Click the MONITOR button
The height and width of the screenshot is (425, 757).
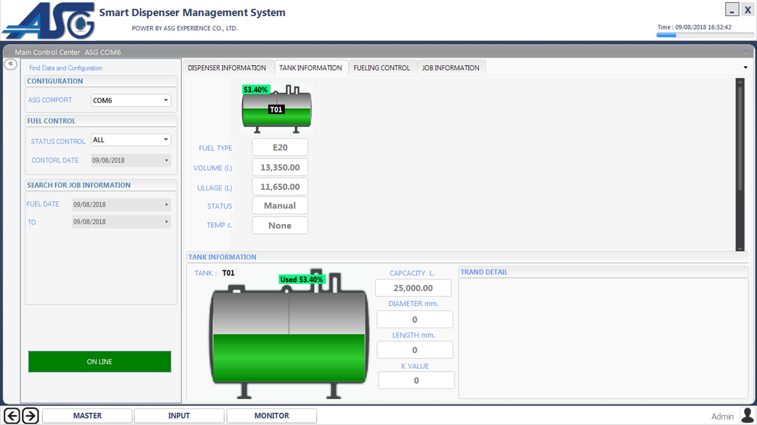point(271,416)
